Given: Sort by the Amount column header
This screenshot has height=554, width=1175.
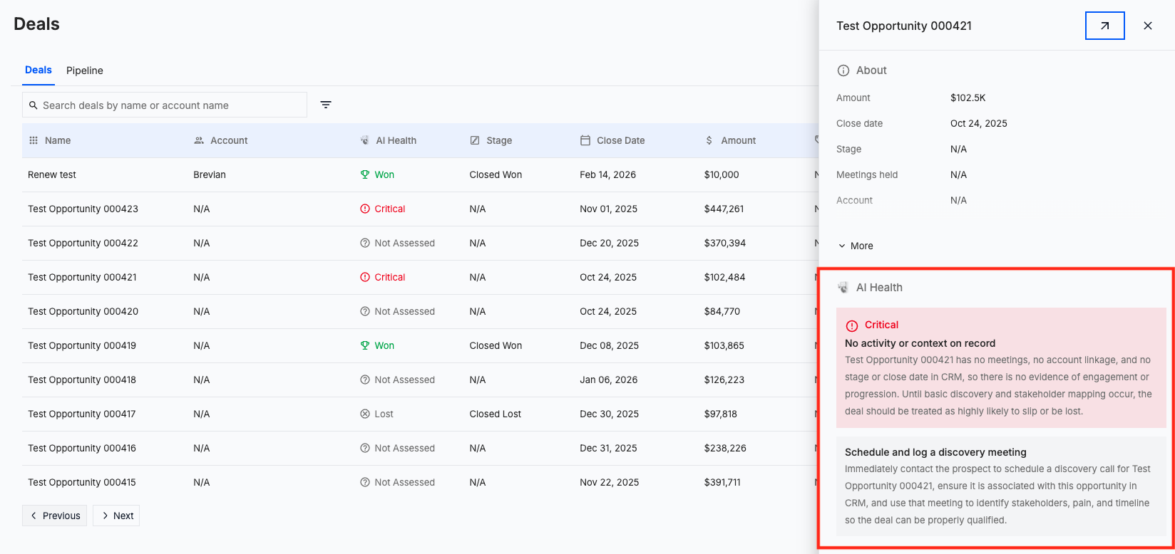Looking at the screenshot, I should (738, 140).
